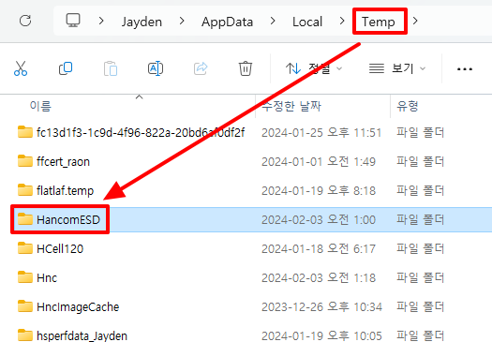Open the 보기 view dropdown

[397, 68]
